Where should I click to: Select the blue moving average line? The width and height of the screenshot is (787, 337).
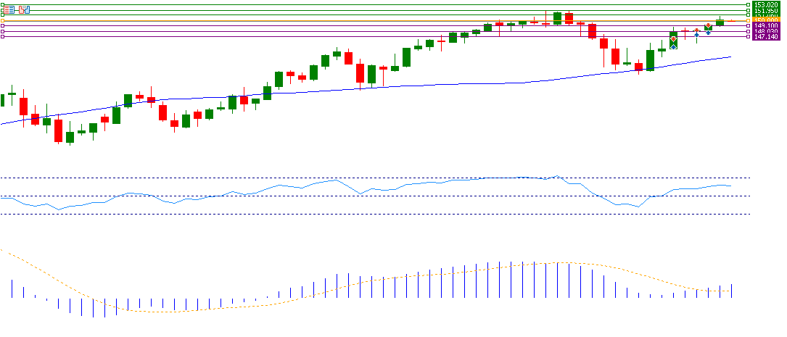tap(363, 88)
